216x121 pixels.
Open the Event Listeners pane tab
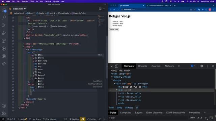[154, 113]
